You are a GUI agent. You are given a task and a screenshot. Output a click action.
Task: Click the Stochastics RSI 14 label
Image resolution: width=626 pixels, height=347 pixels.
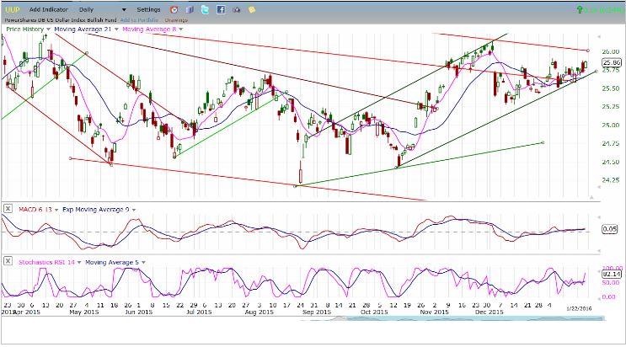tap(46, 262)
